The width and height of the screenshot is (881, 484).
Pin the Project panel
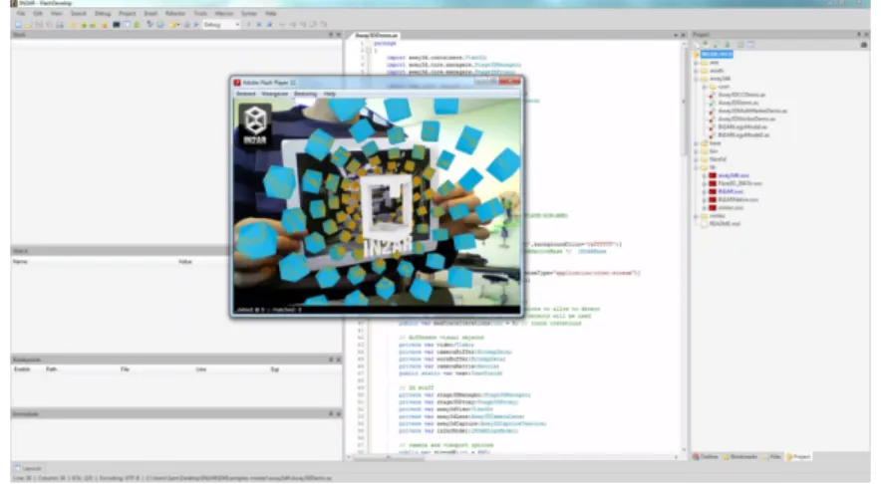[858, 35]
